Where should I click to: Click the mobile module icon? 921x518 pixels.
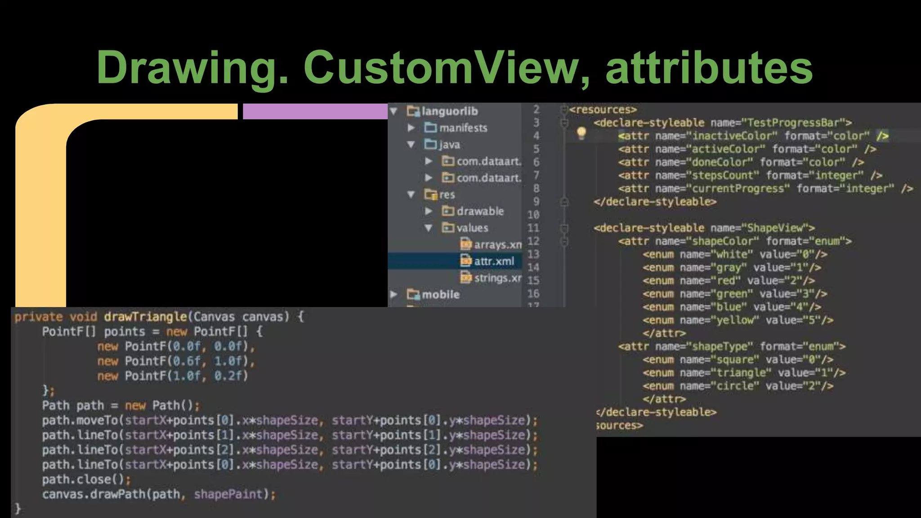tap(413, 295)
